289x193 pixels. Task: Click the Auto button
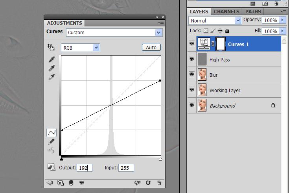coord(151,48)
